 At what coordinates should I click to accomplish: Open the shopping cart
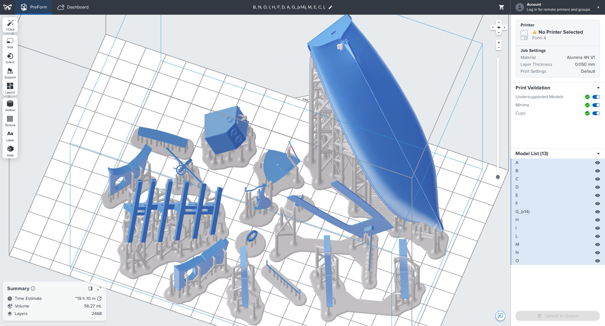[x=501, y=7]
